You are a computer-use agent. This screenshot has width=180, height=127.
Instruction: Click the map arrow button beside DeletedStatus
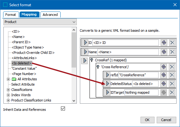[107, 84]
